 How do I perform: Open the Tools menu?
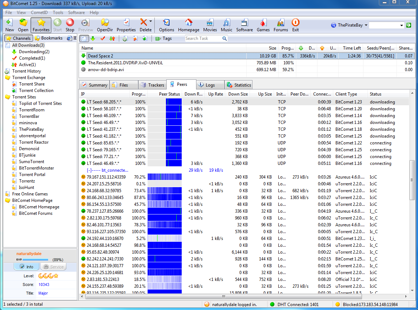tap(58, 13)
